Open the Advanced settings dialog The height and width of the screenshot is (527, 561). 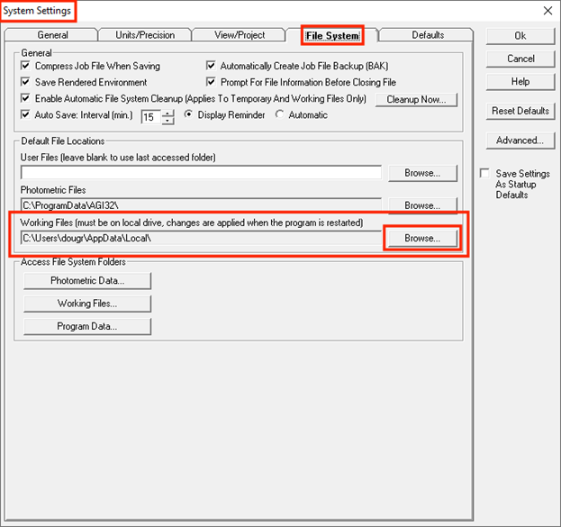coord(520,141)
